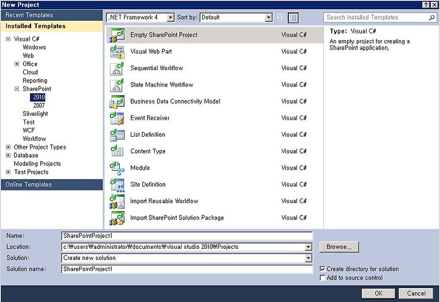The height and width of the screenshot is (302, 440).
Task: Select the List Definition template name
Action: (148, 134)
